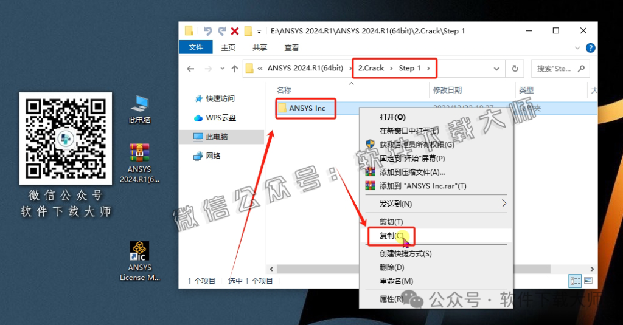Expand the 发送到(N) submenu
The width and height of the screenshot is (623, 325).
point(436,204)
